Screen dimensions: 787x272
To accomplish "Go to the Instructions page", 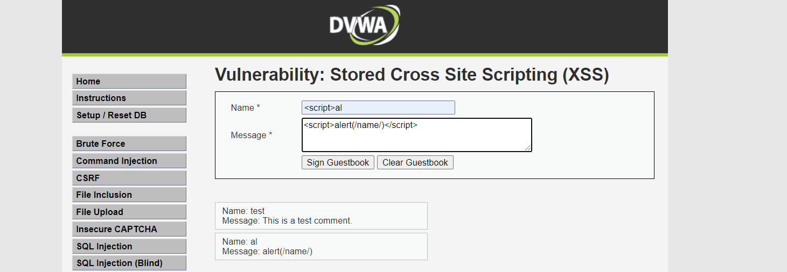I will coord(129,98).
